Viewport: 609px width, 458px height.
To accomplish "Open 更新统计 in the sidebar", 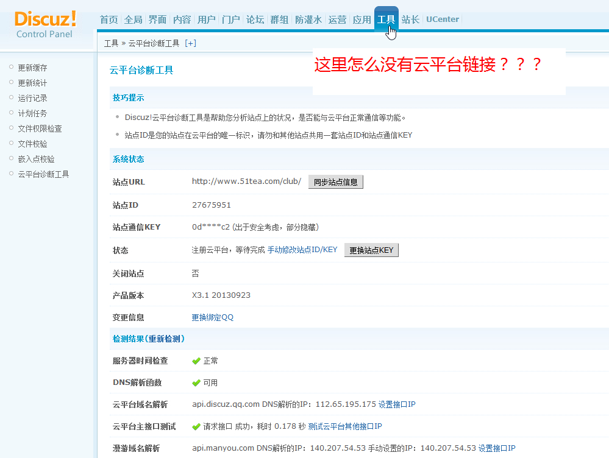I will 33,83.
